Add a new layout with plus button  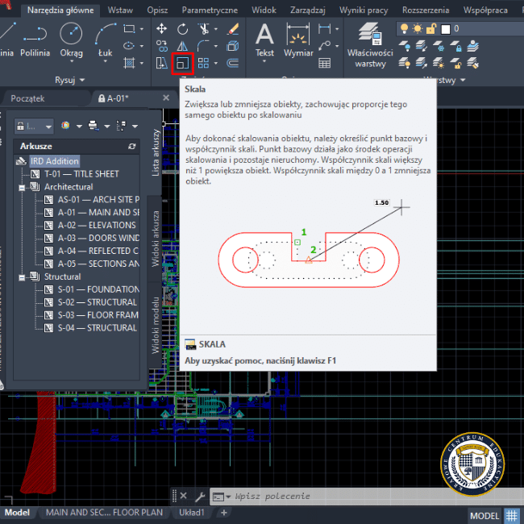(224, 513)
